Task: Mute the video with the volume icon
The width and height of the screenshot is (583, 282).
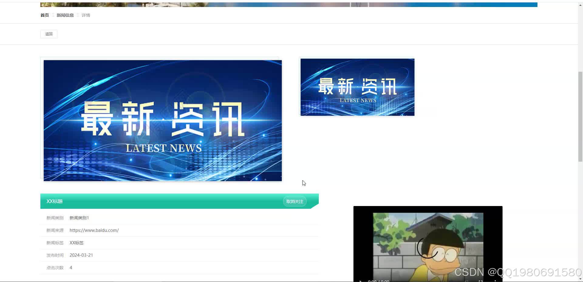Action: (467, 281)
